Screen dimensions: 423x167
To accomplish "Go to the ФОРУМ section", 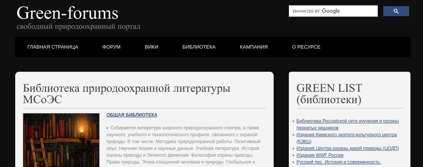I will pyautogui.click(x=111, y=47).
